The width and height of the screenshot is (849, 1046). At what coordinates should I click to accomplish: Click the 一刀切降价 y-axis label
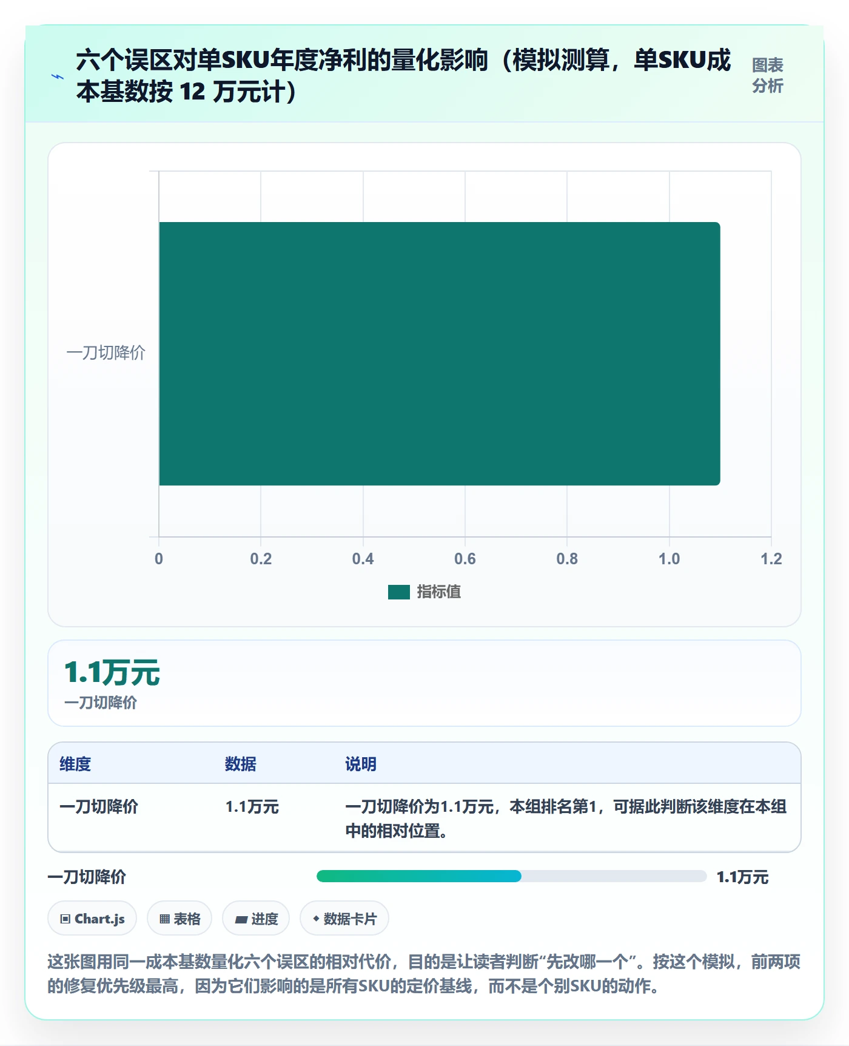click(x=106, y=353)
